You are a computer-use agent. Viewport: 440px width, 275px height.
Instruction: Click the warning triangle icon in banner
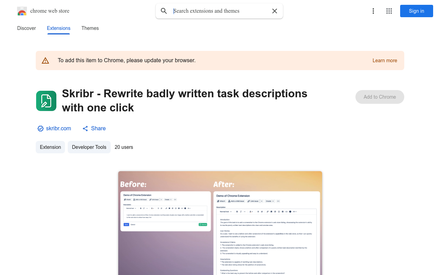tap(45, 60)
